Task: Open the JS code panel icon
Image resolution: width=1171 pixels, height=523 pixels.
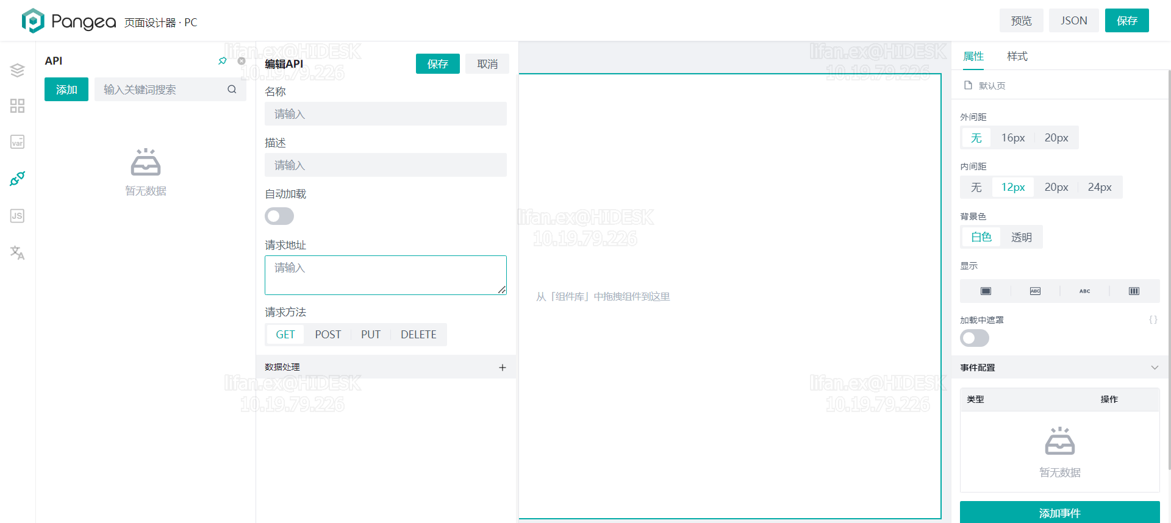Action: click(17, 216)
